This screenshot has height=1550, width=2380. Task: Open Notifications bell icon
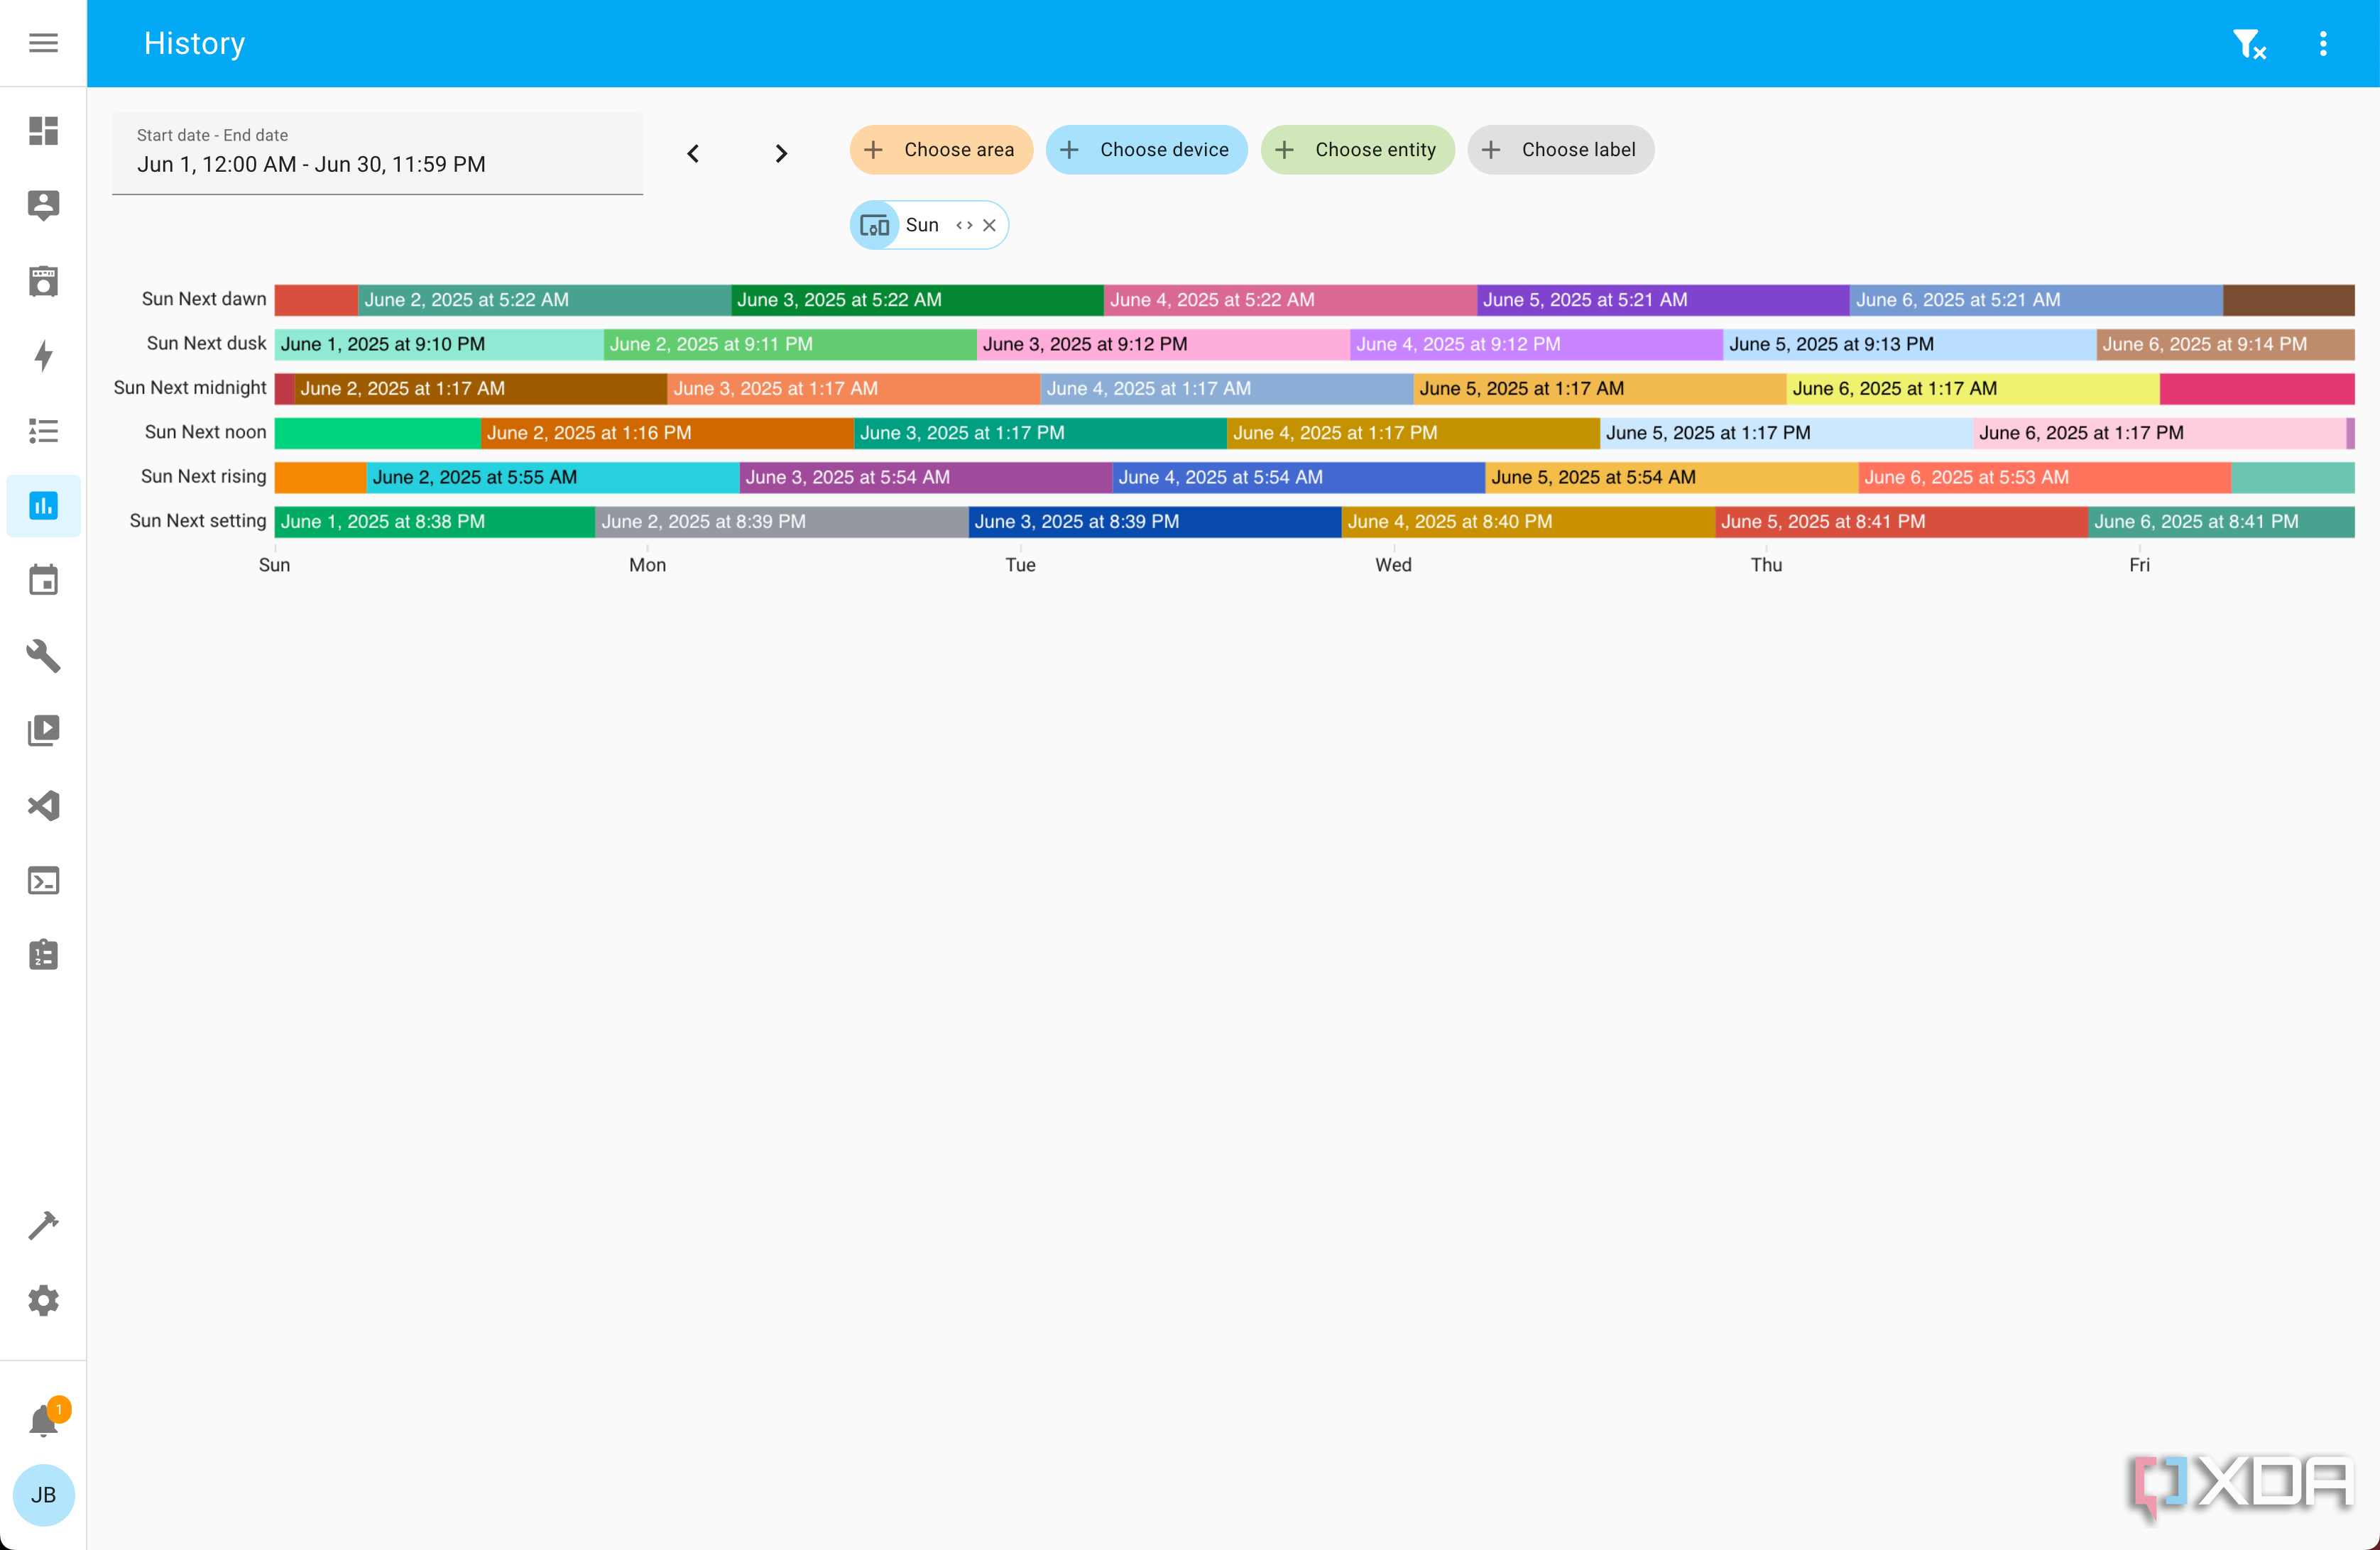[x=43, y=1420]
